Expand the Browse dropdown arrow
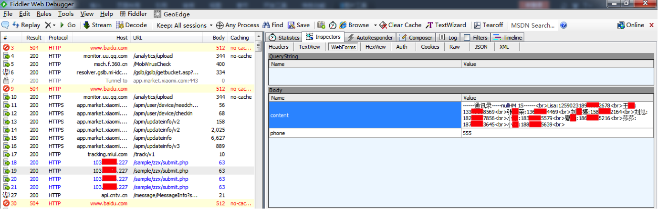The height and width of the screenshot is (209, 658). (x=375, y=25)
